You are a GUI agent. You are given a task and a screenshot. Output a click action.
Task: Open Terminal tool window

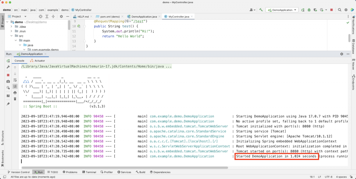coord(89,172)
